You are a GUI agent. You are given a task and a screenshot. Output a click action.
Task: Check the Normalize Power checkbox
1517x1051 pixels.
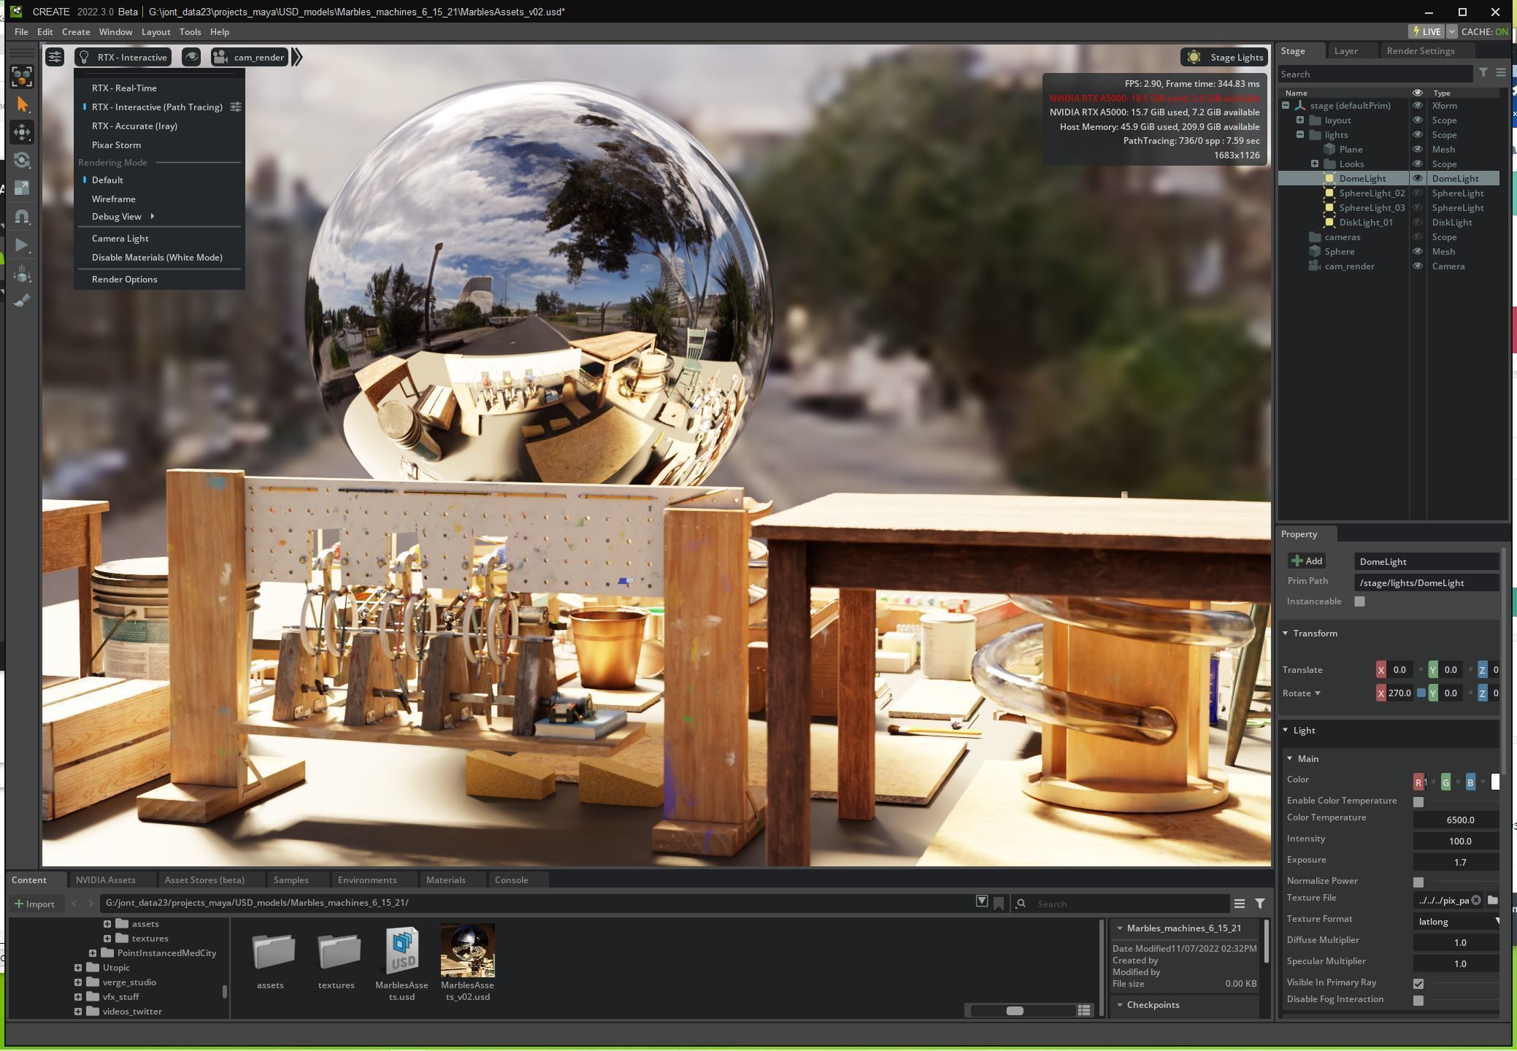(x=1418, y=882)
